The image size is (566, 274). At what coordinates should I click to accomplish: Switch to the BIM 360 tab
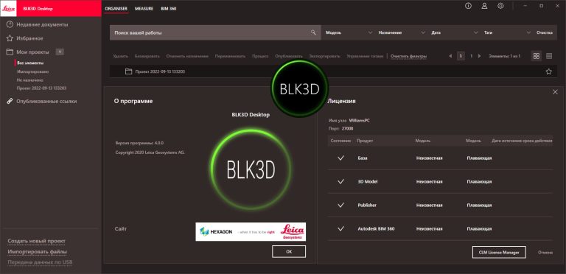click(x=169, y=9)
